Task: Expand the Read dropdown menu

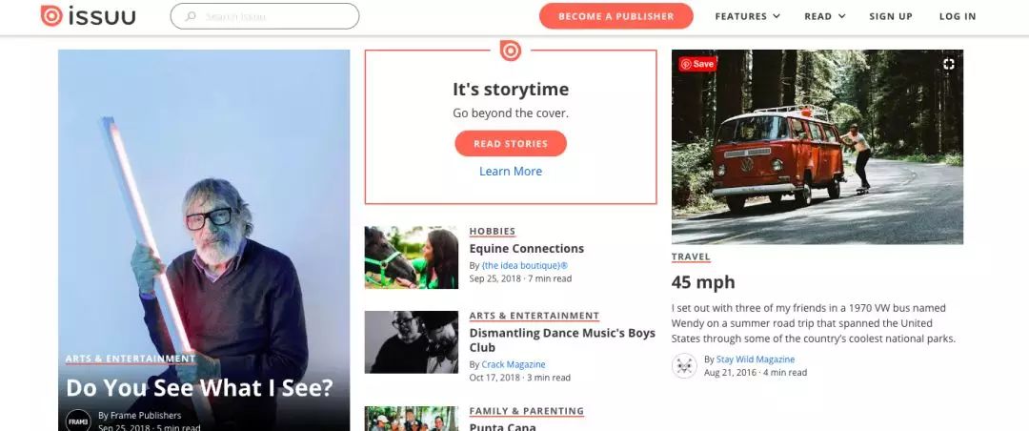Action: click(825, 16)
